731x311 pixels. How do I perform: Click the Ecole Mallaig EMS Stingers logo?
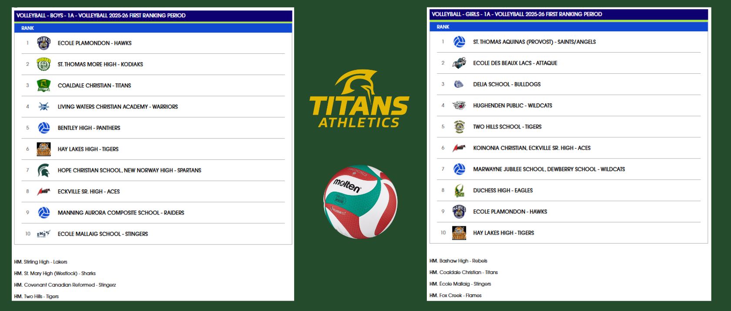click(x=44, y=234)
